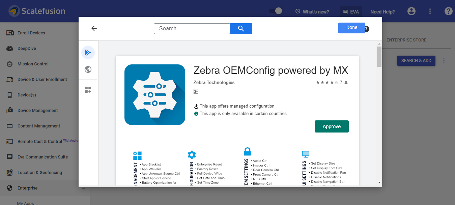Open EVA from the top navigation bar
The height and width of the screenshot is (205, 455).
coord(351,11)
